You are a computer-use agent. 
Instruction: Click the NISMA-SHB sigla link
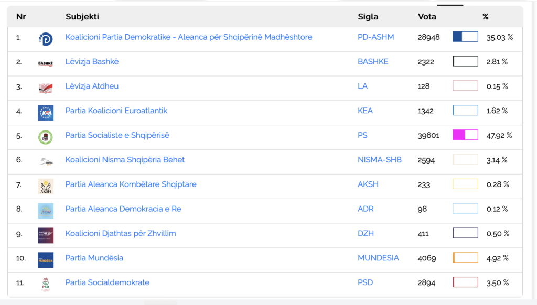380,160
